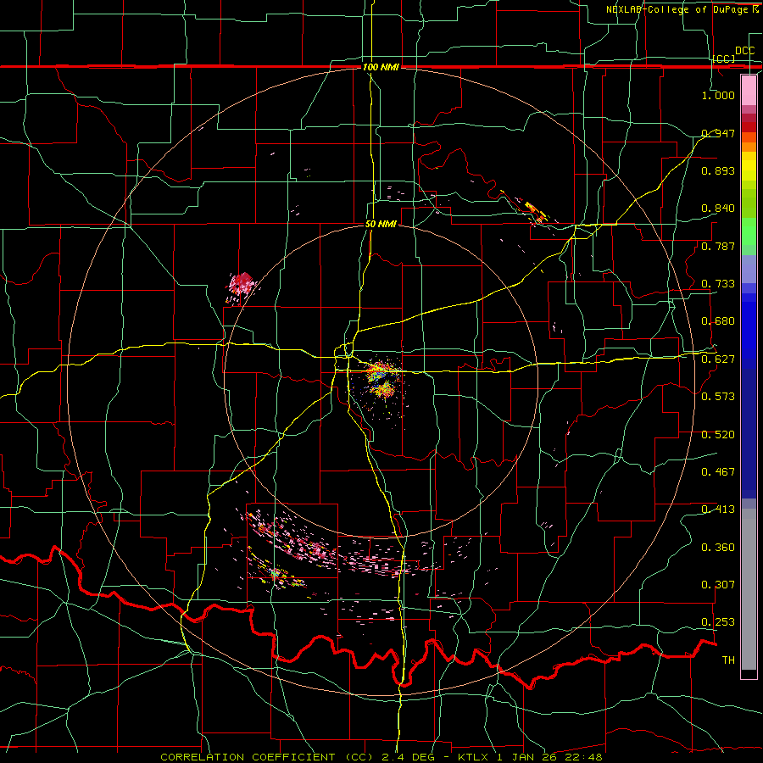Pick the periwinkle light-blue color bar segment

click(749, 269)
